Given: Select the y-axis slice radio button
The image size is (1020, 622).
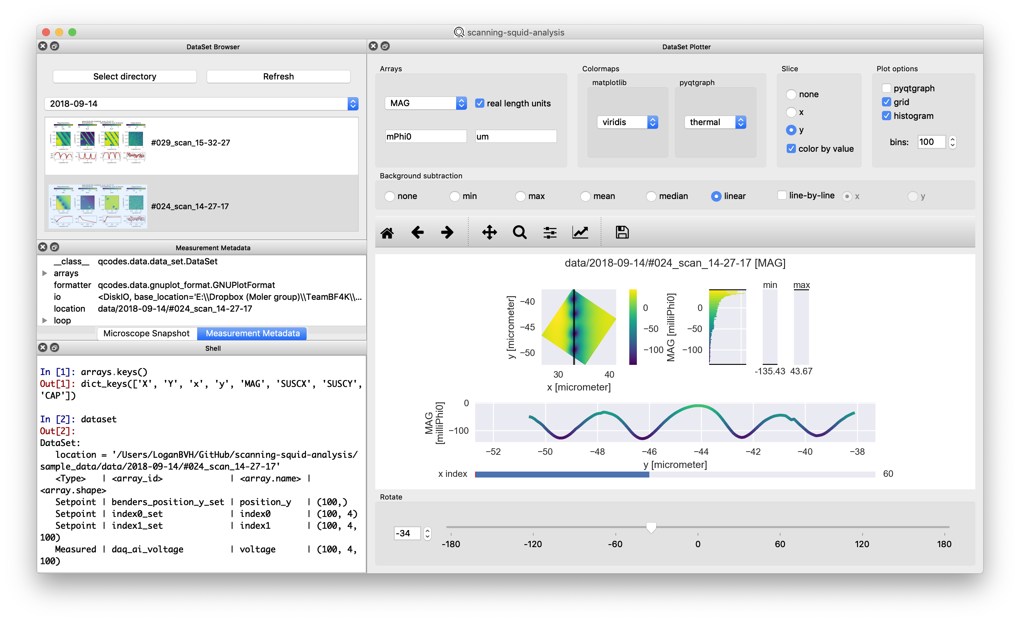Looking at the screenshot, I should point(791,130).
